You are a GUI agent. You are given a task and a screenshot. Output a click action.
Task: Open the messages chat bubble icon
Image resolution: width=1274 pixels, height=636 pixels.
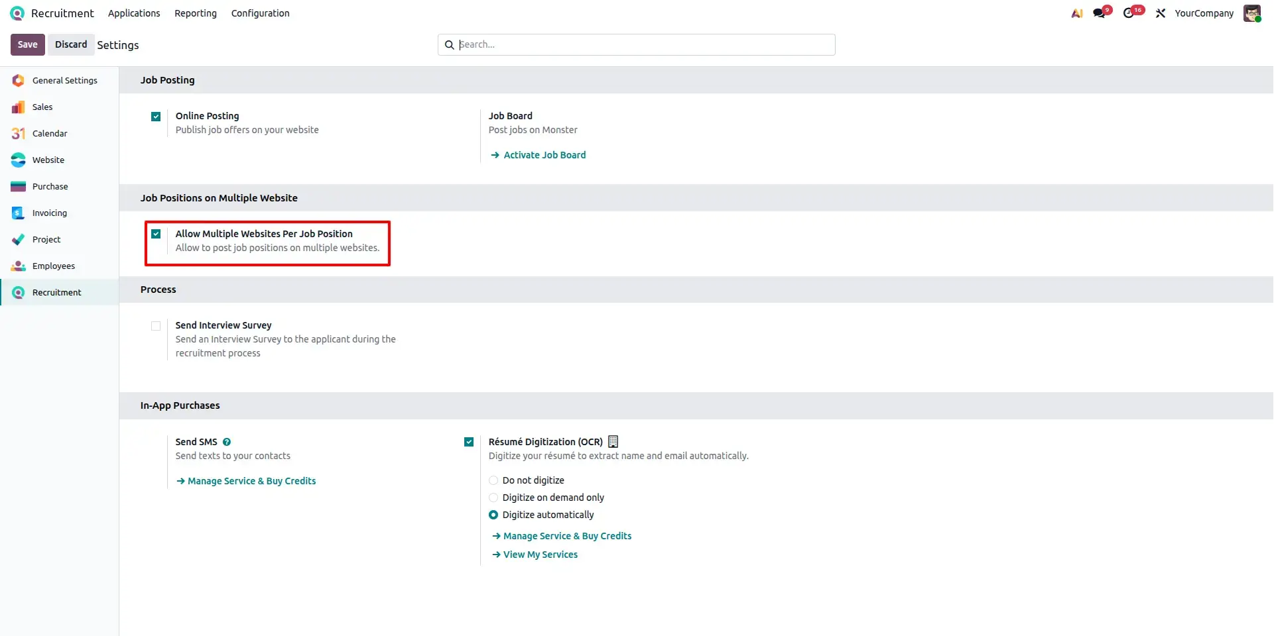[x=1100, y=13]
